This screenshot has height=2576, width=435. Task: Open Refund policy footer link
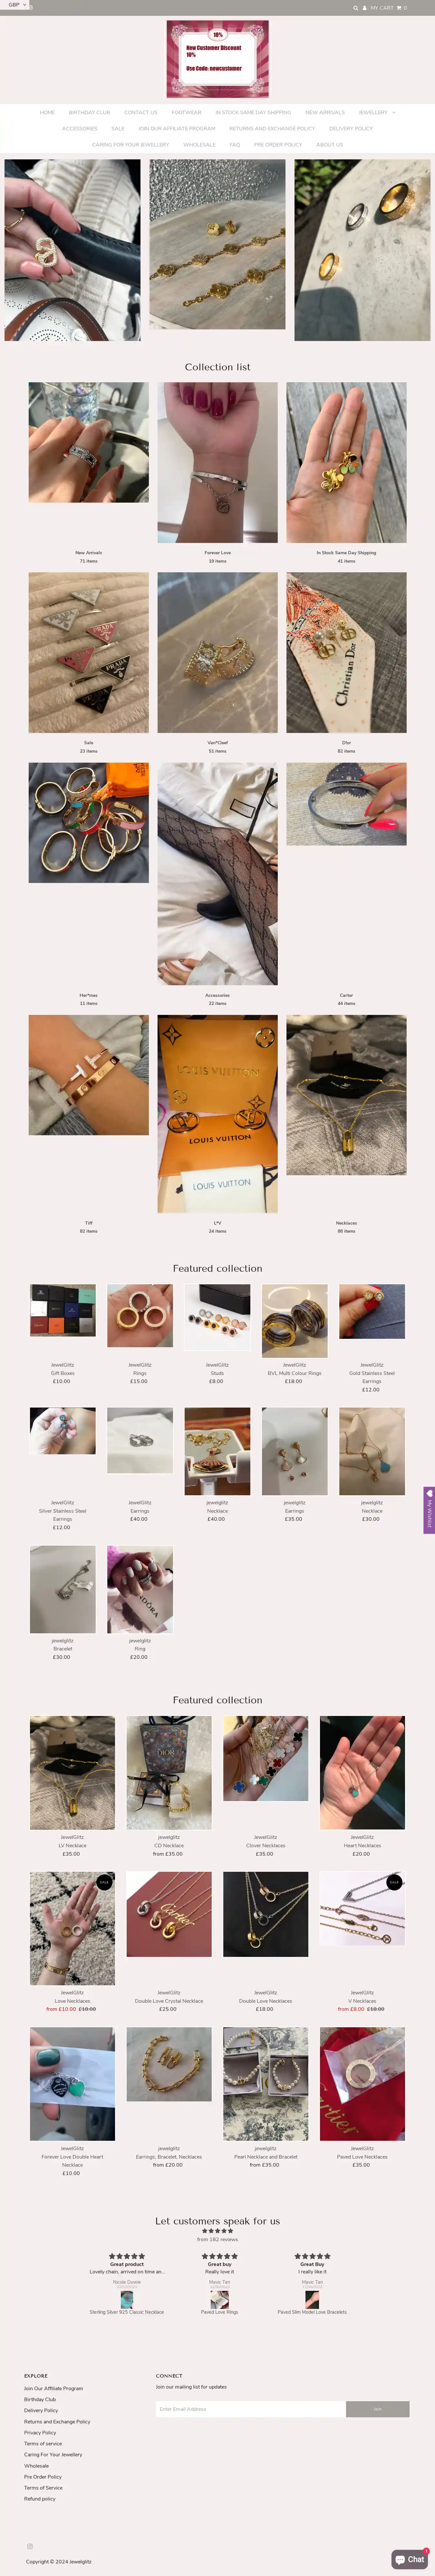click(x=40, y=2499)
